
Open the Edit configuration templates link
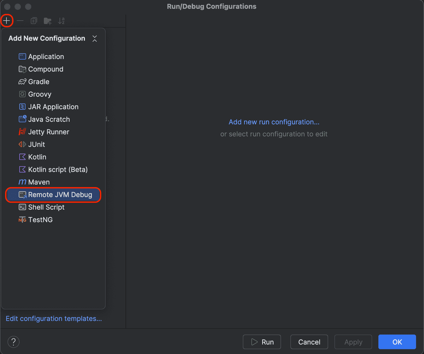point(54,318)
